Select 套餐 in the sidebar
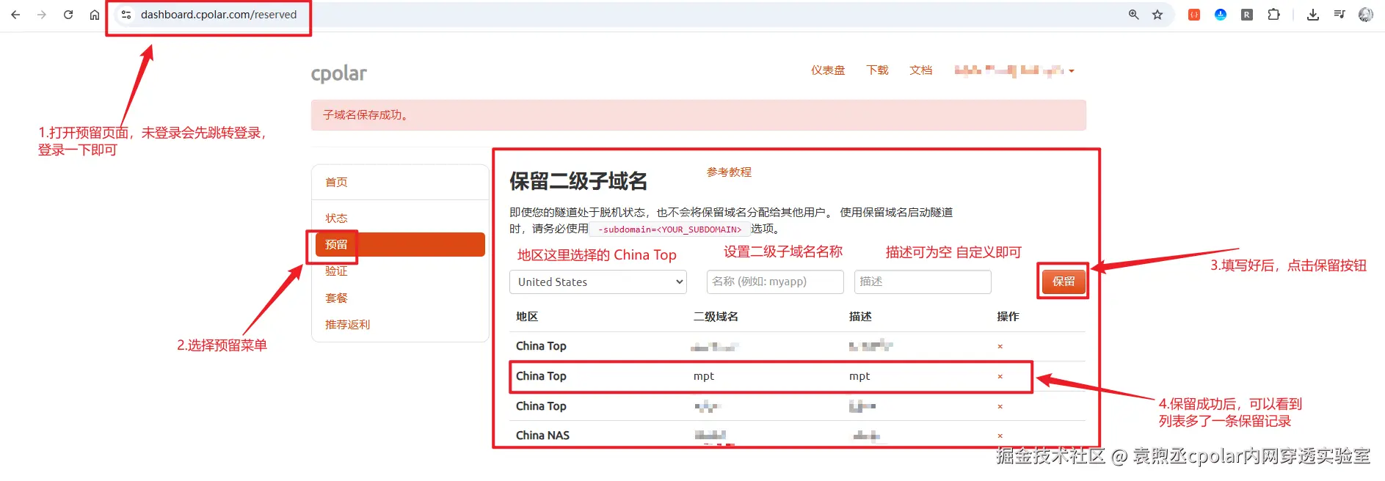The image size is (1385, 481). click(336, 298)
